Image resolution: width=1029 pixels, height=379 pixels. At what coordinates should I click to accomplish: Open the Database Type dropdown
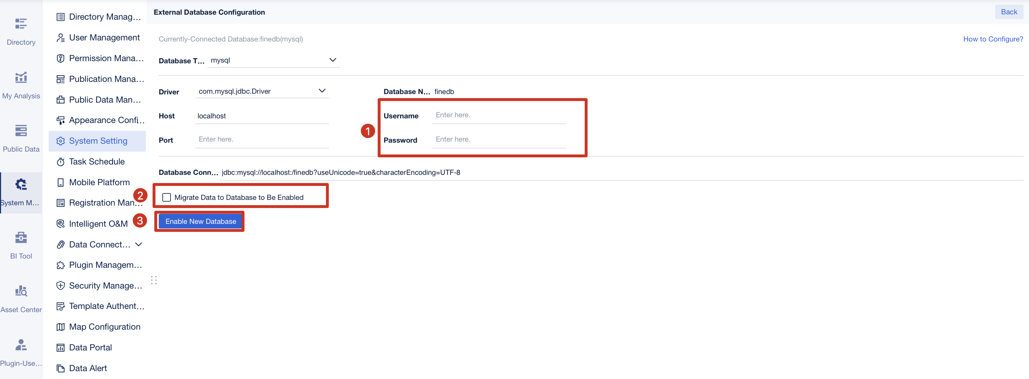point(333,60)
